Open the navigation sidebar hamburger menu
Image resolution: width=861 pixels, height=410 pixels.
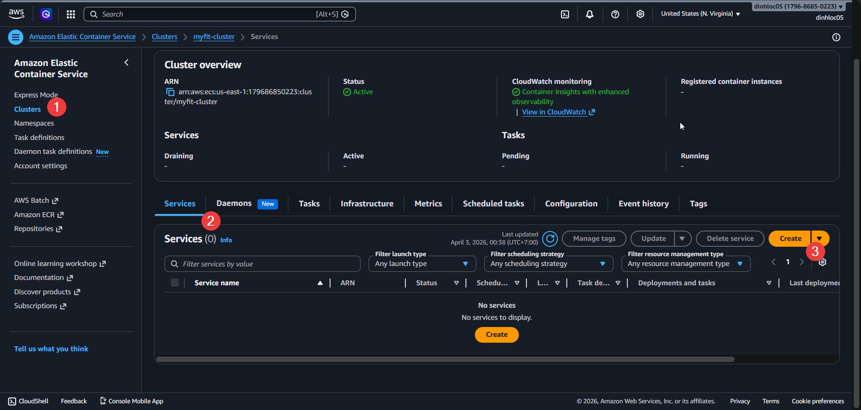15,37
